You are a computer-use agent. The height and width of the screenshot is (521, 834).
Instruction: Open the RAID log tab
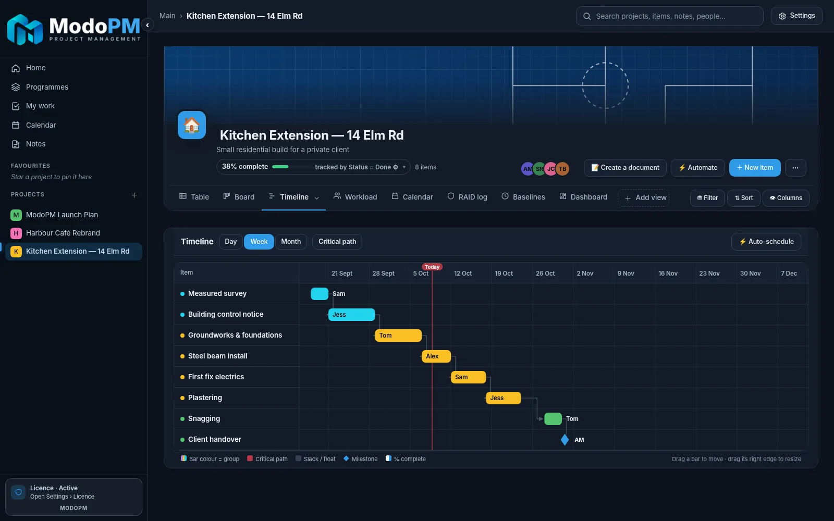(x=468, y=197)
